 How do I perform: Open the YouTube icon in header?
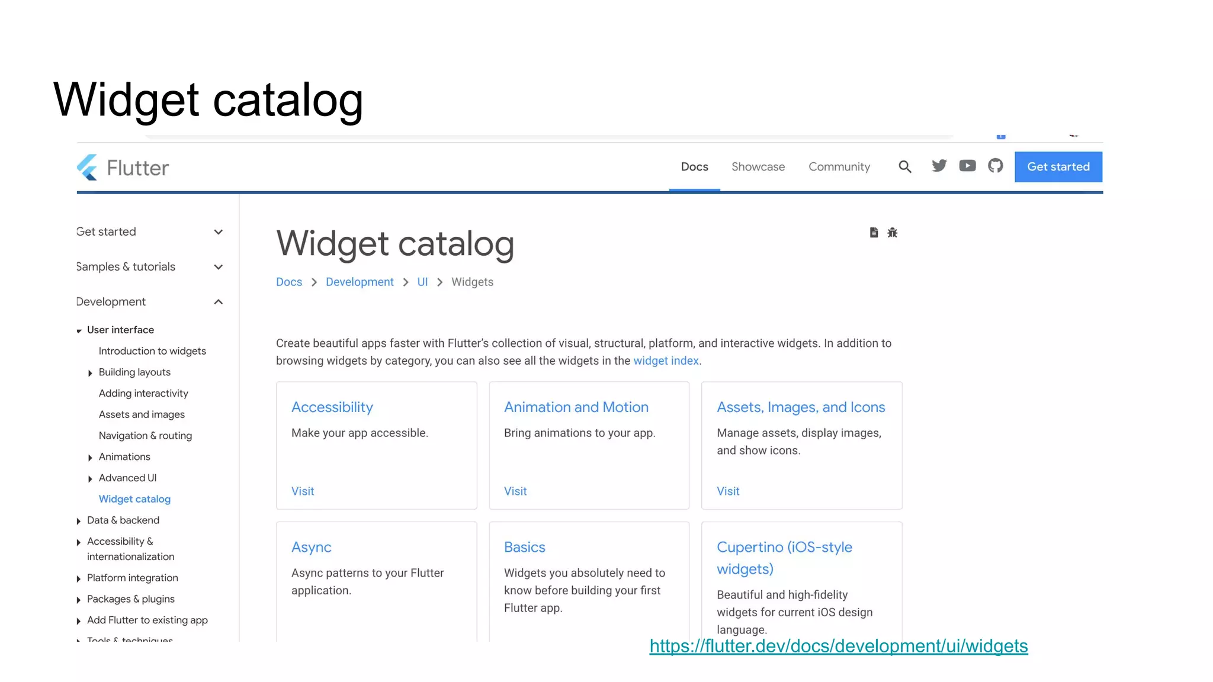pos(967,166)
